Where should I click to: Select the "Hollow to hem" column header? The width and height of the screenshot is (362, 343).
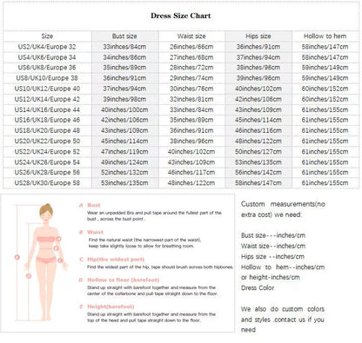325,36
